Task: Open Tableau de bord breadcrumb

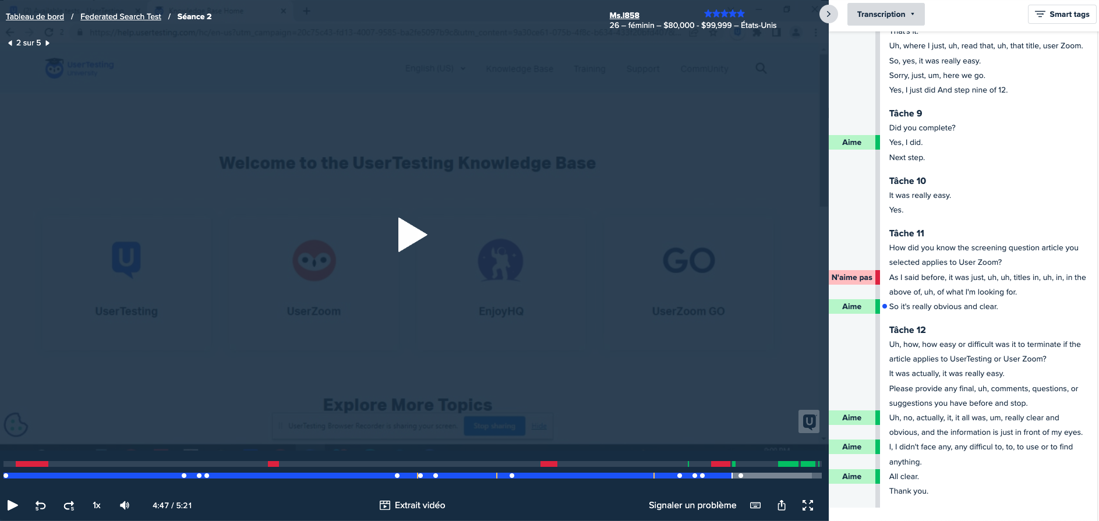Action: coord(35,16)
